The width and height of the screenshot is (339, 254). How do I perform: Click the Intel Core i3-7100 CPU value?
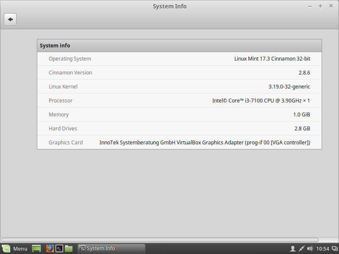(x=261, y=101)
